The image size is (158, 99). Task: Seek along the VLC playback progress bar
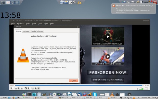click(80, 85)
